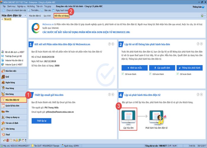Click the Lập quyết định button

[x=162, y=68]
